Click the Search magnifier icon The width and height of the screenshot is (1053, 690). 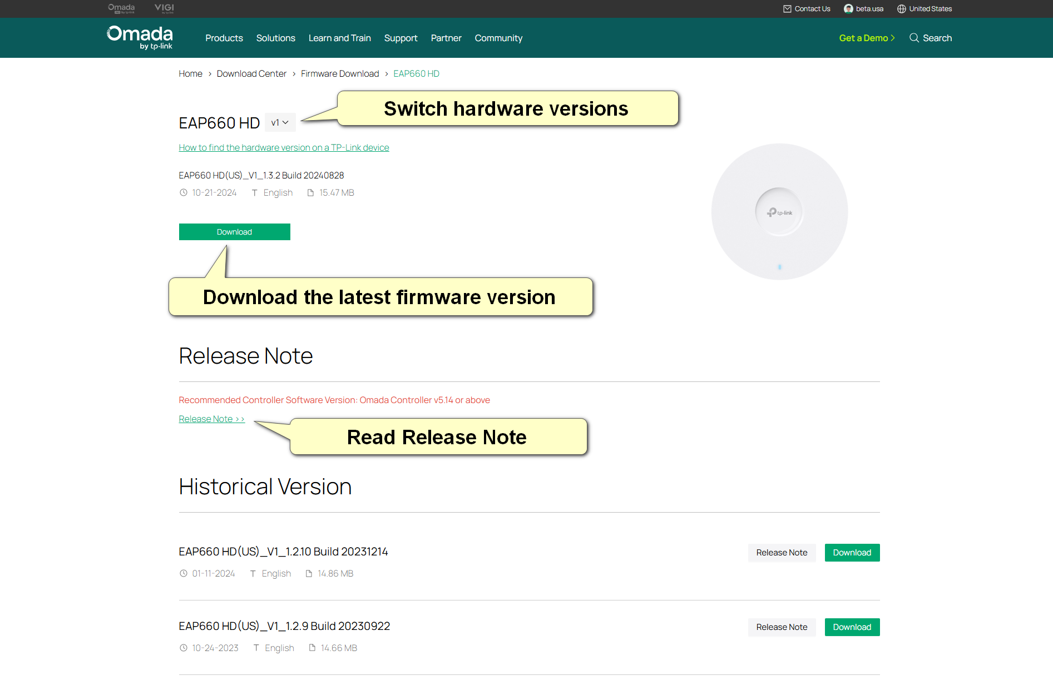pos(914,38)
